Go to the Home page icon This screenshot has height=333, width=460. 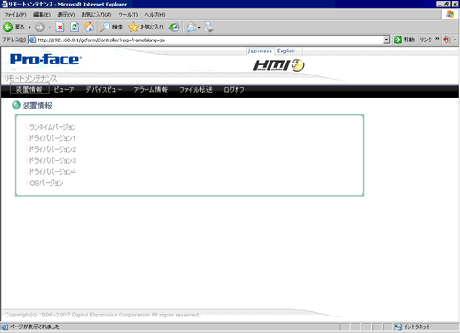89,28
